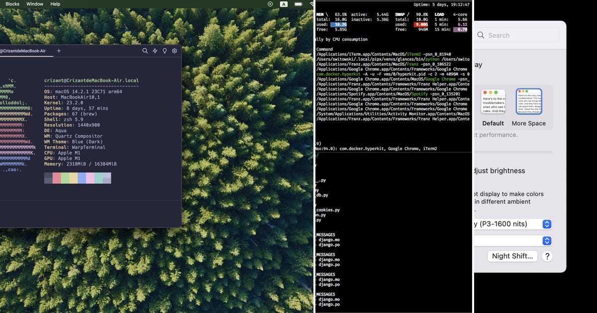Trigger Warp AI with the lightning icon
This screenshot has height=313, width=597.
[x=155, y=51]
